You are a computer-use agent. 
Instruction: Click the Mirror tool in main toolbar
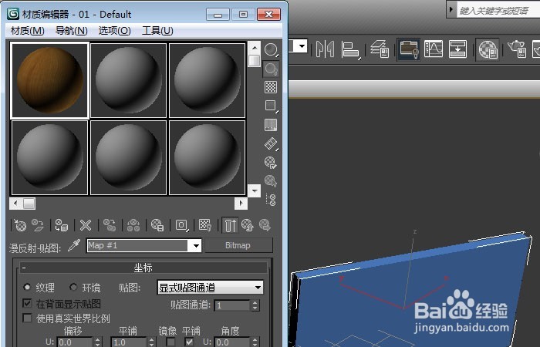pos(325,49)
